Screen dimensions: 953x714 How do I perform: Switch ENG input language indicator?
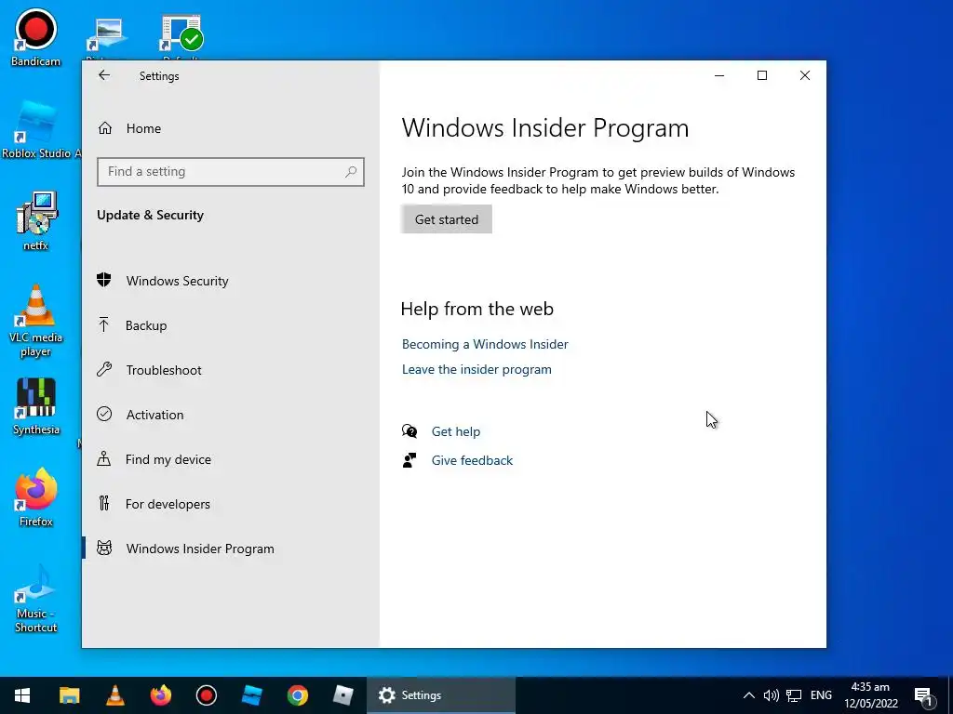821,695
